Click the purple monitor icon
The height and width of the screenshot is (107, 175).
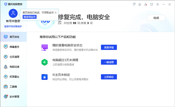[x=45, y=48]
